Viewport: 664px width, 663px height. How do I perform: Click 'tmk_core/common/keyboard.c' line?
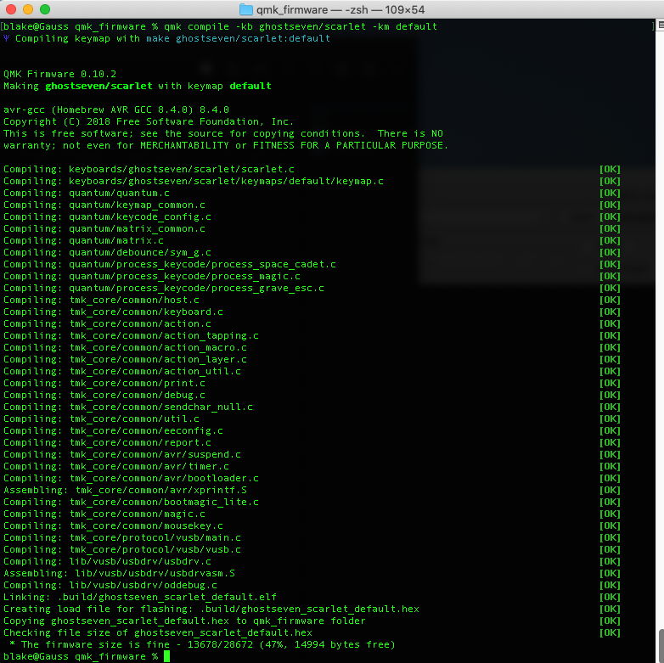pyautogui.click(x=113, y=312)
